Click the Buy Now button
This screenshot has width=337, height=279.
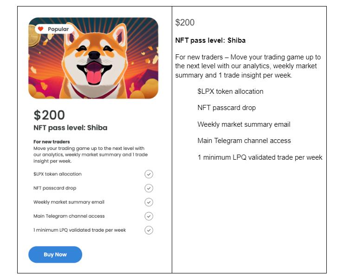(x=55, y=254)
